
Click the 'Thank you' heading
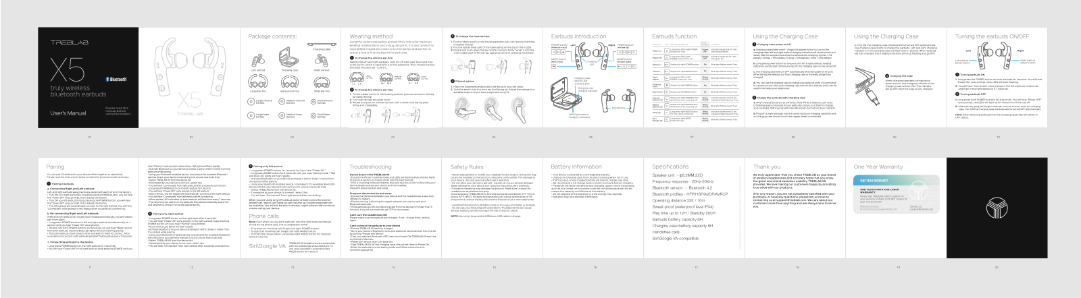766,167
